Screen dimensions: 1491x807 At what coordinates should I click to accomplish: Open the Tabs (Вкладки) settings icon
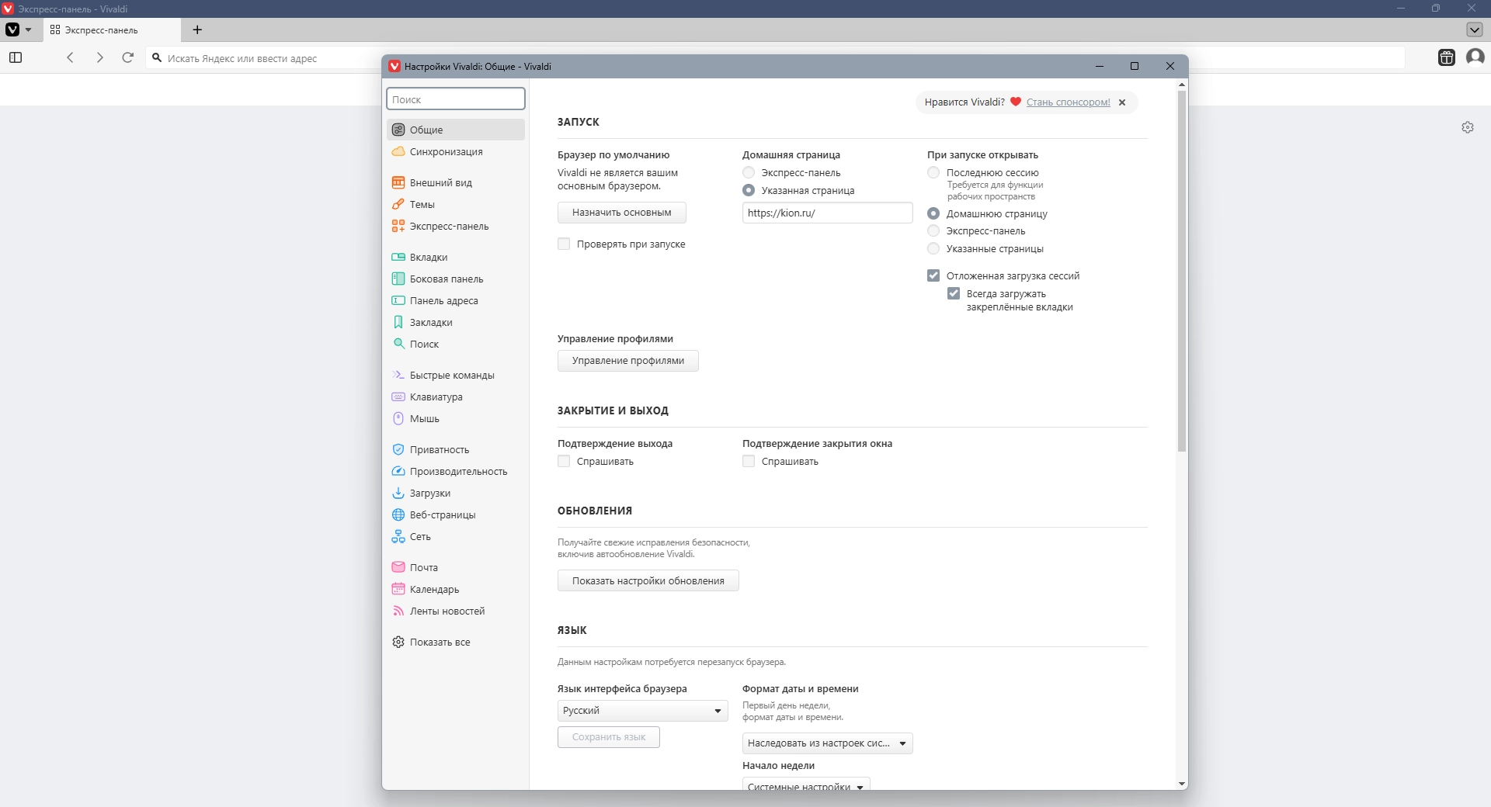[398, 257]
